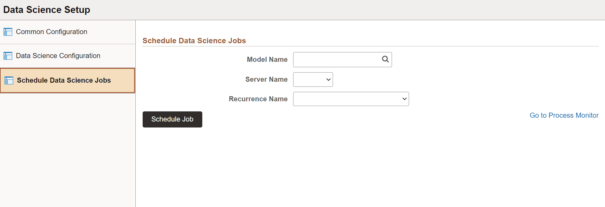Click the grid icon beside Schedule Data Science Jobs
The width and height of the screenshot is (605, 207).
[9, 80]
